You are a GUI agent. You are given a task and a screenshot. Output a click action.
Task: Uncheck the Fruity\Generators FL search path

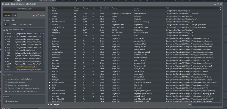[5, 61]
